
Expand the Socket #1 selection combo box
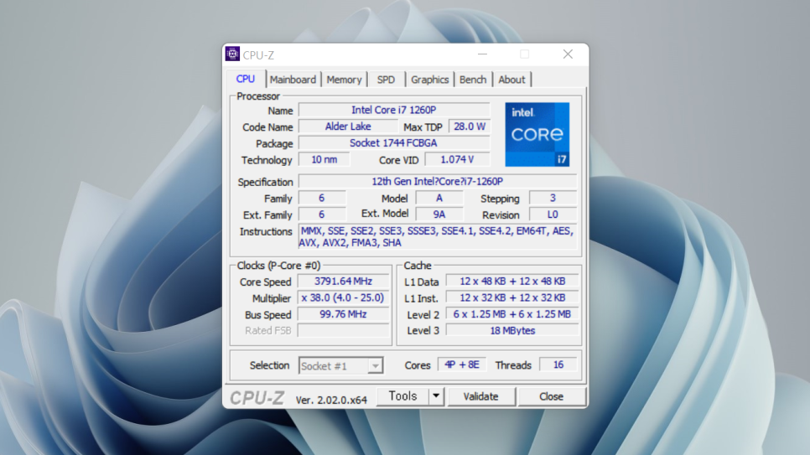point(341,365)
